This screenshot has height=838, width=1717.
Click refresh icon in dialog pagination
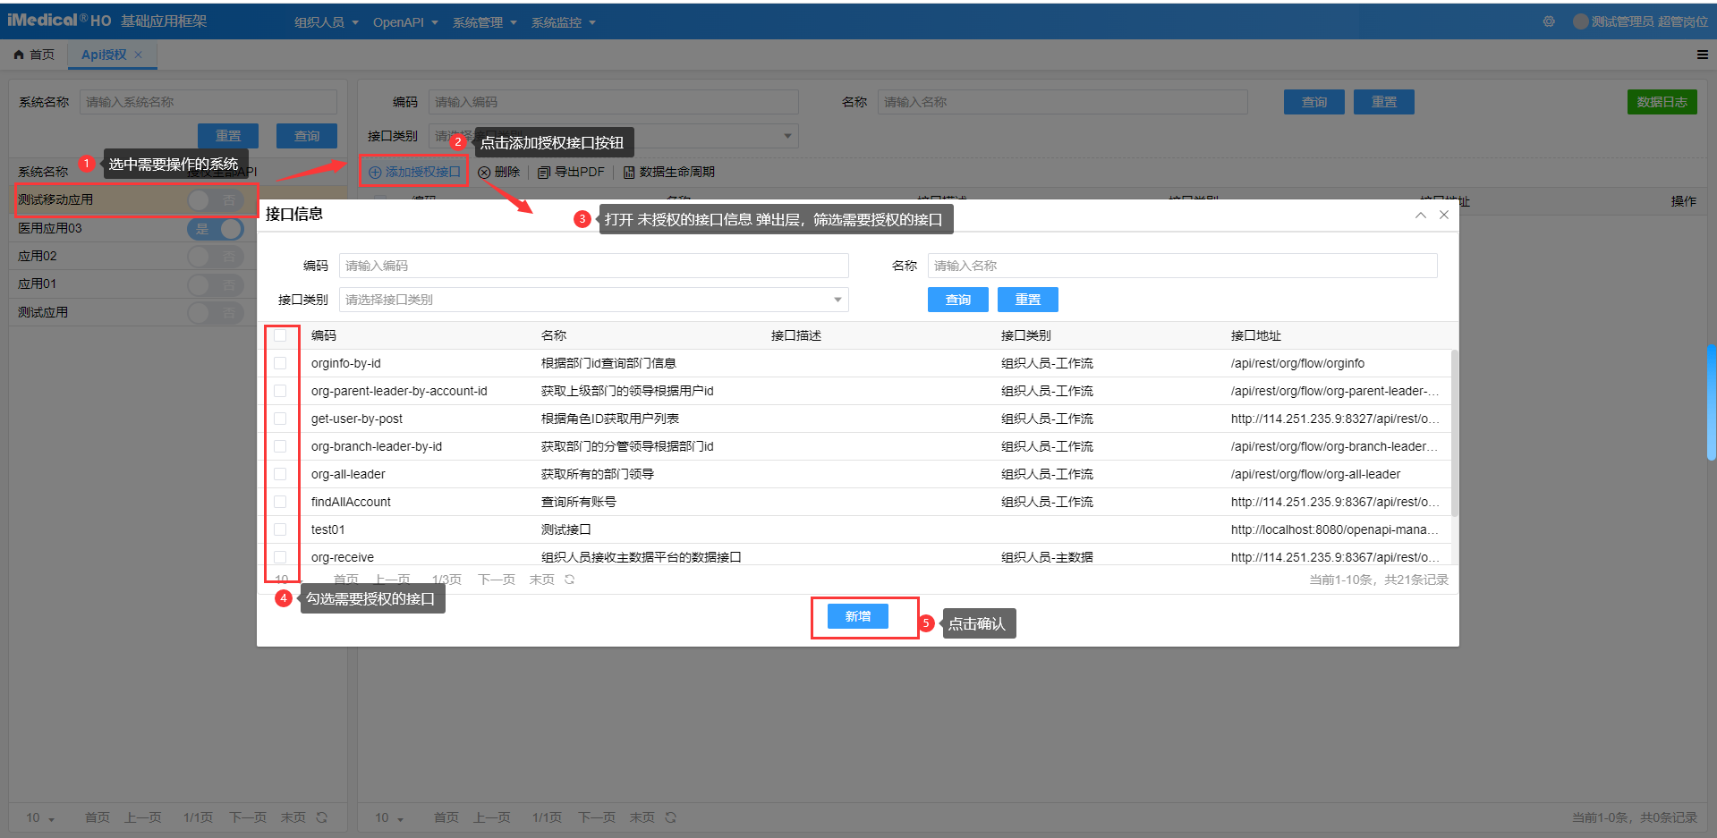pyautogui.click(x=570, y=580)
